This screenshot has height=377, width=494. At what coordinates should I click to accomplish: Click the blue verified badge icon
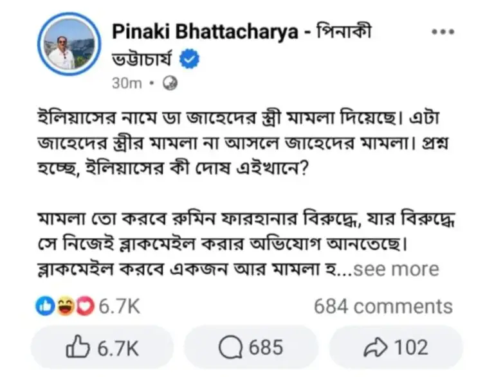click(190, 59)
